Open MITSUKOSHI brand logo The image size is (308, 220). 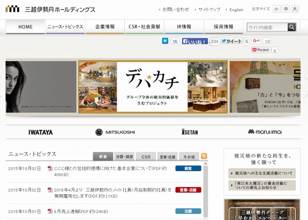(115, 132)
